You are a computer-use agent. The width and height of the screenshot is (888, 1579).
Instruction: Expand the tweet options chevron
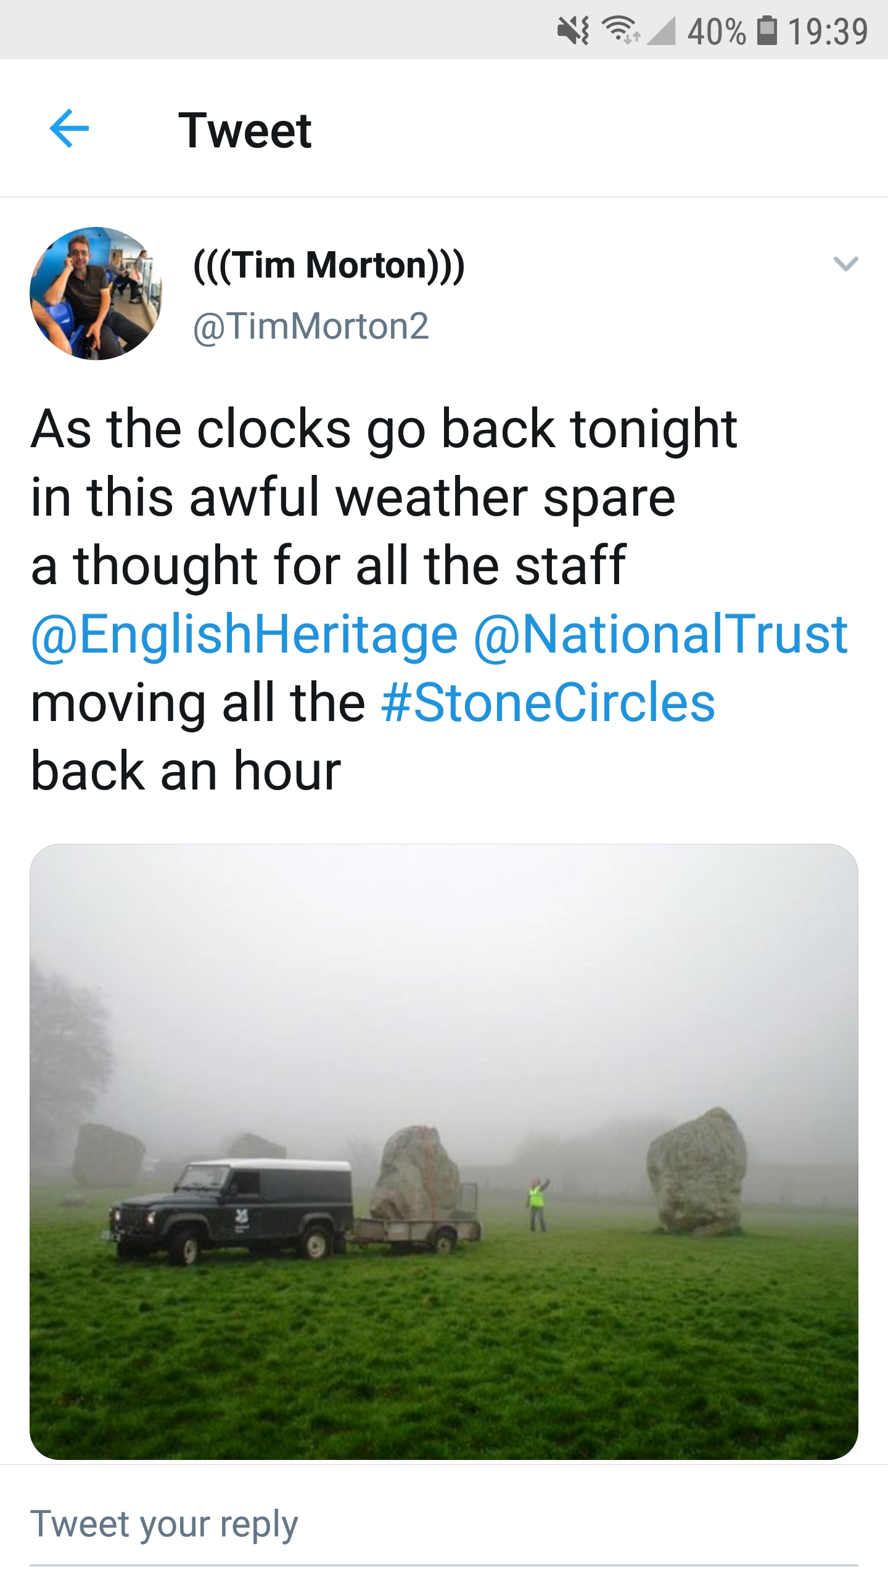click(x=845, y=264)
